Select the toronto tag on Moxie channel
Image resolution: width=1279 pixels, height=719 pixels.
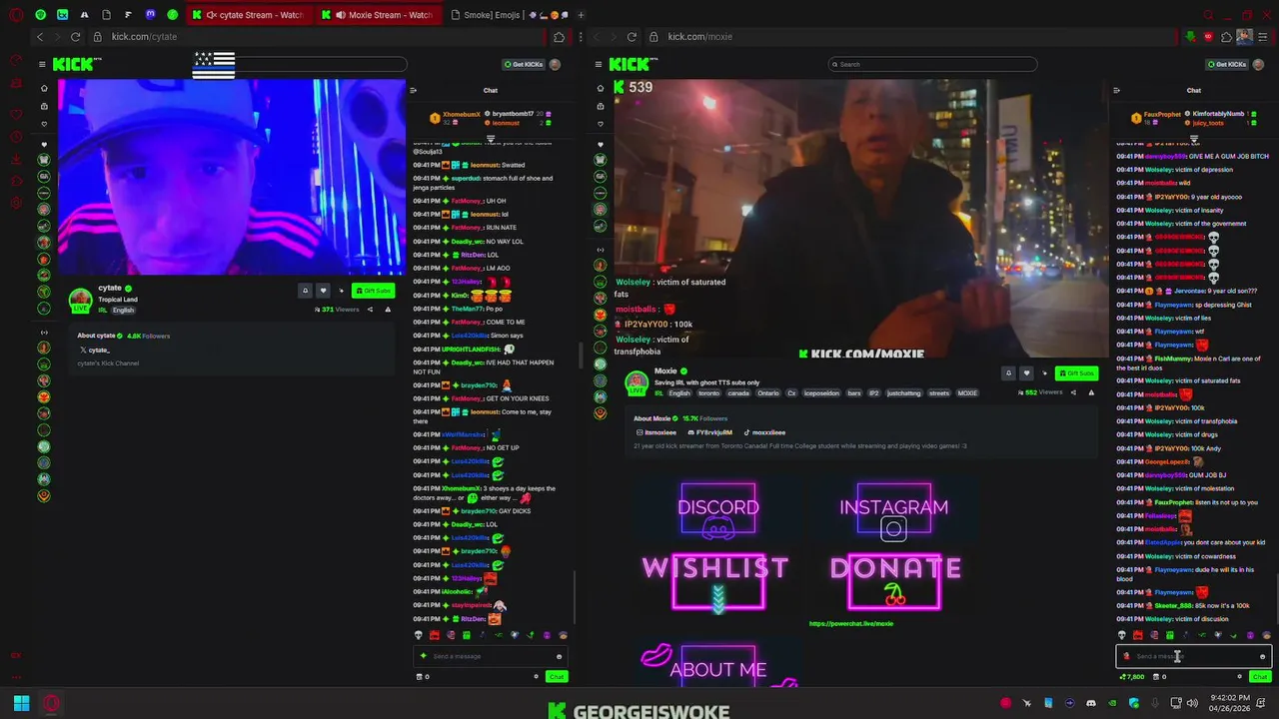[708, 393]
